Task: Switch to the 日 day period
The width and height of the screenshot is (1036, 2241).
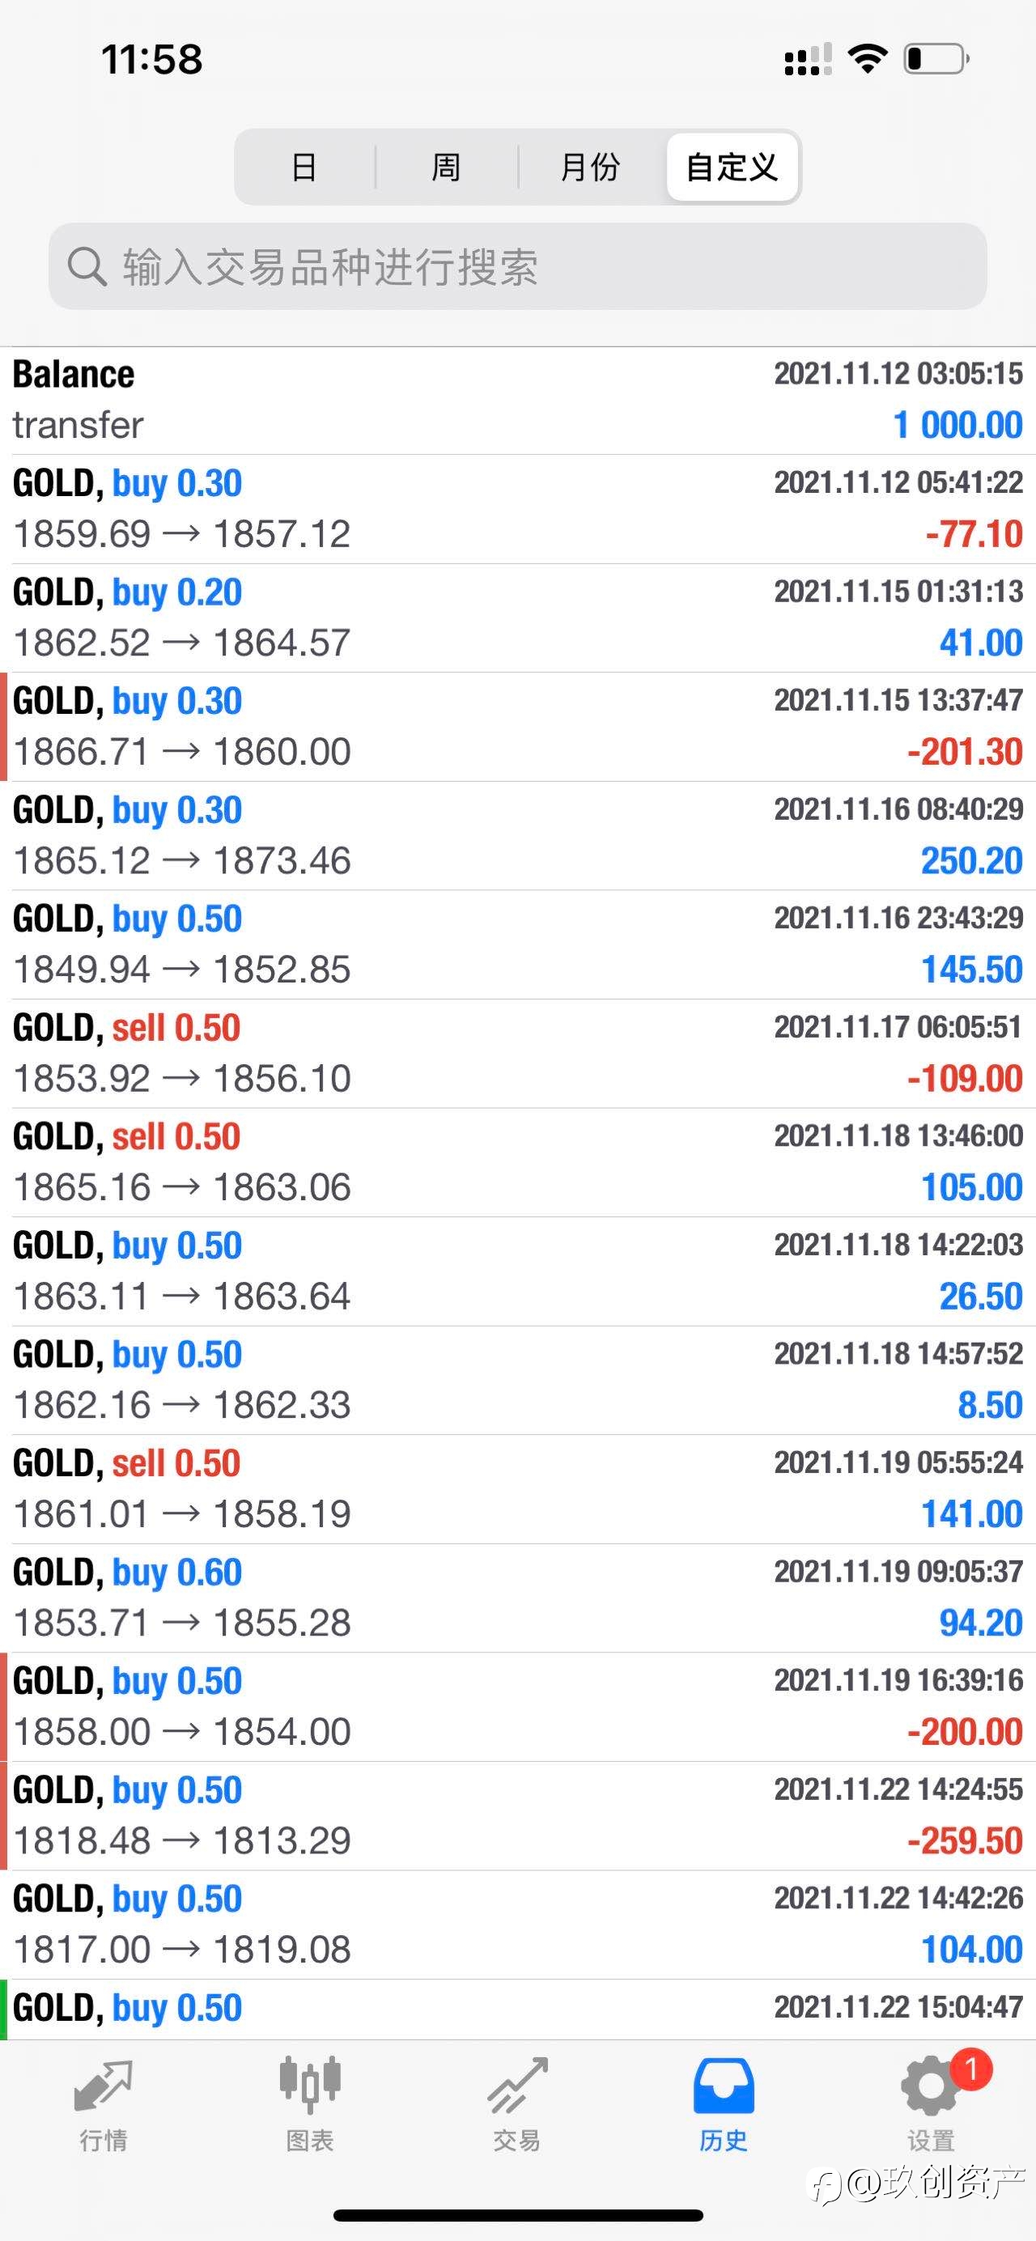Action: (x=304, y=167)
